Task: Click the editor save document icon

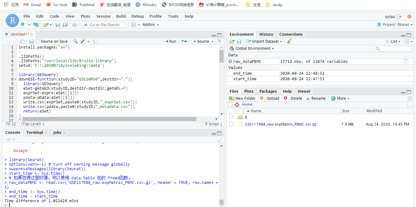Action: (31, 41)
